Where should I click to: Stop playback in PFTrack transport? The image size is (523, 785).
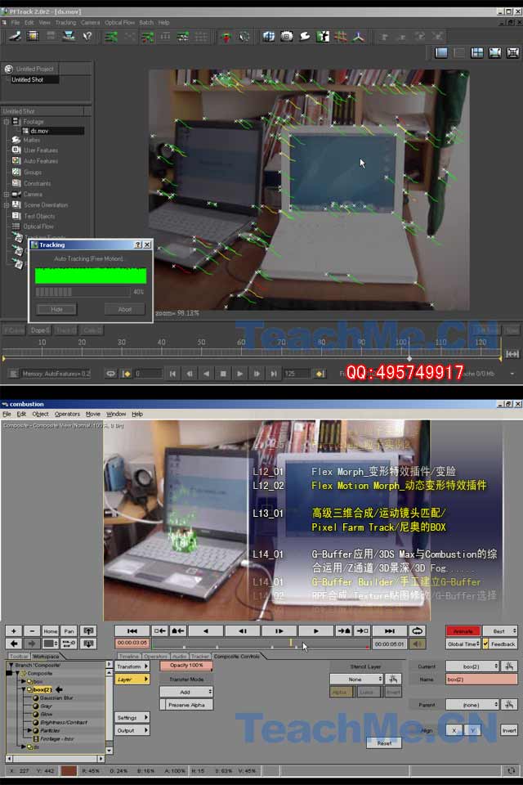click(223, 374)
